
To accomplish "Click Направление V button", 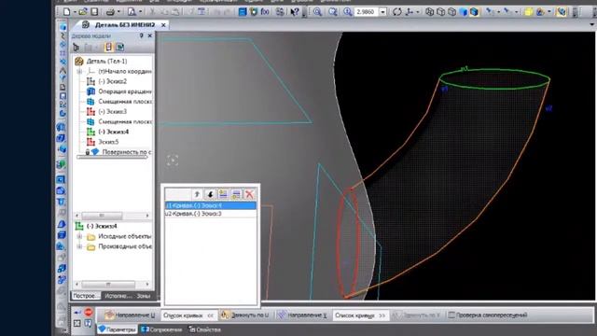I will point(301,315).
